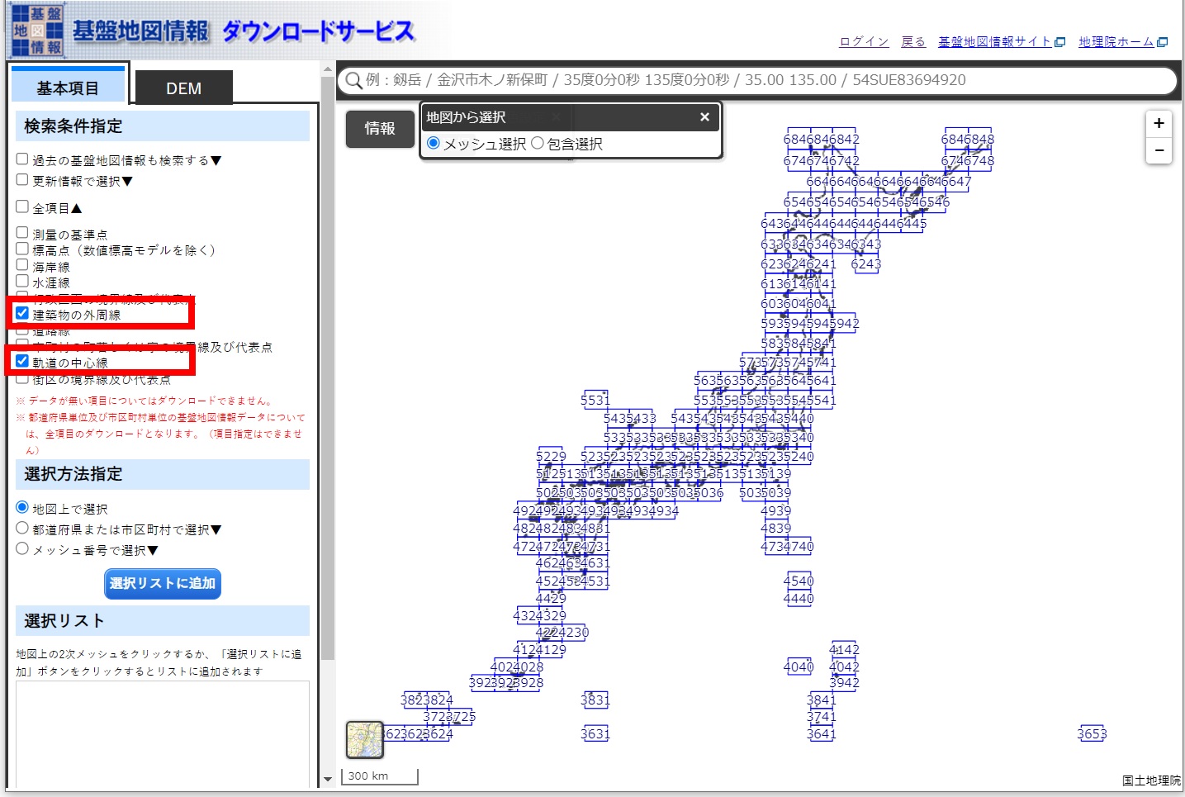The height and width of the screenshot is (797, 1185).
Task: Check the 更新情報で選択 box
Action: (x=22, y=179)
